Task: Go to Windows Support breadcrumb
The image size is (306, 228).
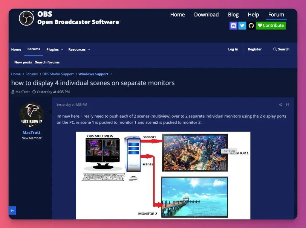Action: (93, 74)
